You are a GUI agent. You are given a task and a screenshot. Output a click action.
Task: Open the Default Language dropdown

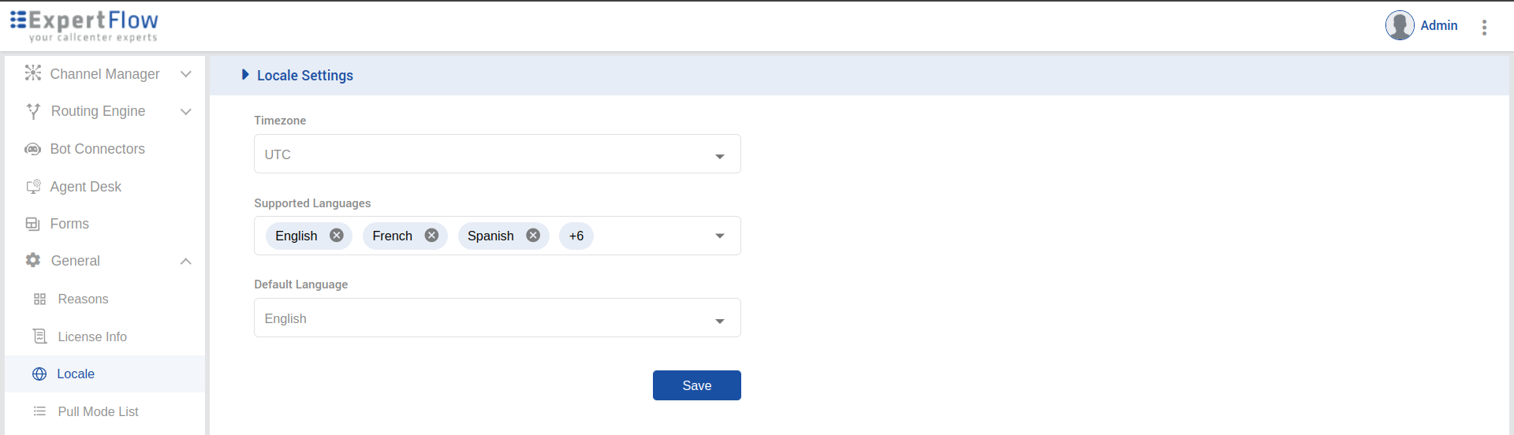click(719, 320)
